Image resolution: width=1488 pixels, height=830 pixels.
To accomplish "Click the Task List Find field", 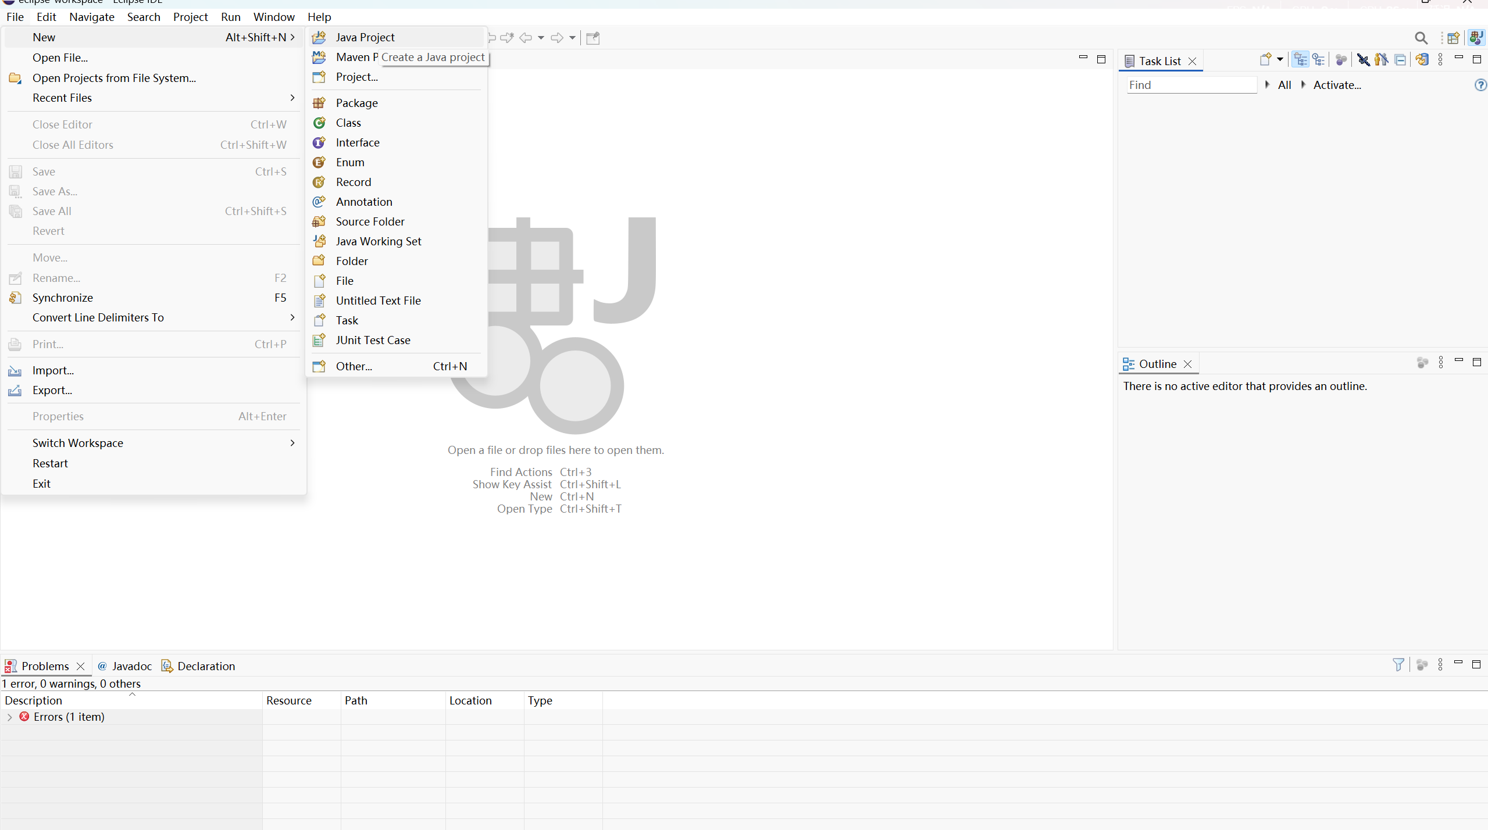I will tap(1191, 85).
